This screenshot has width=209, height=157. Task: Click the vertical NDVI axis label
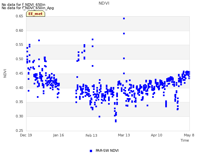point(5,73)
